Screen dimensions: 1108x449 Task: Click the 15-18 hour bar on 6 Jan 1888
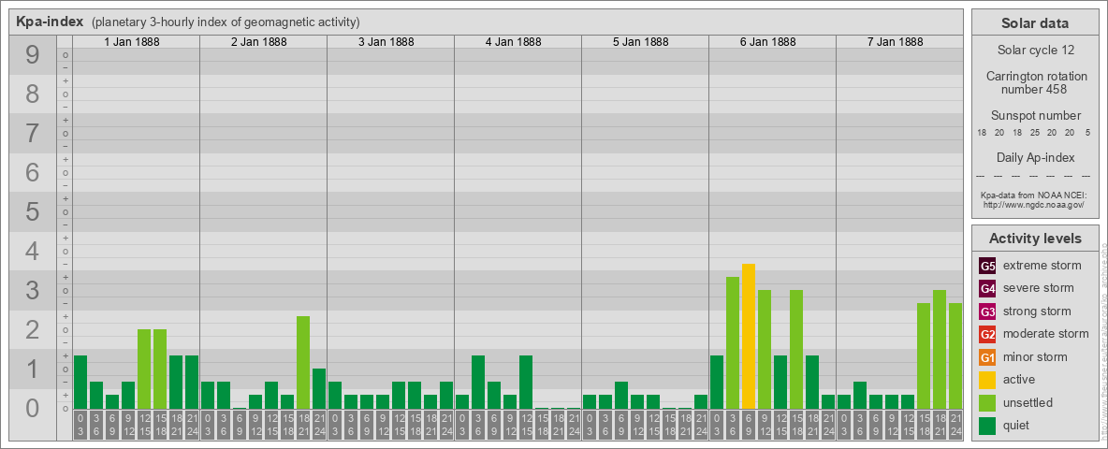pyautogui.click(x=796, y=350)
